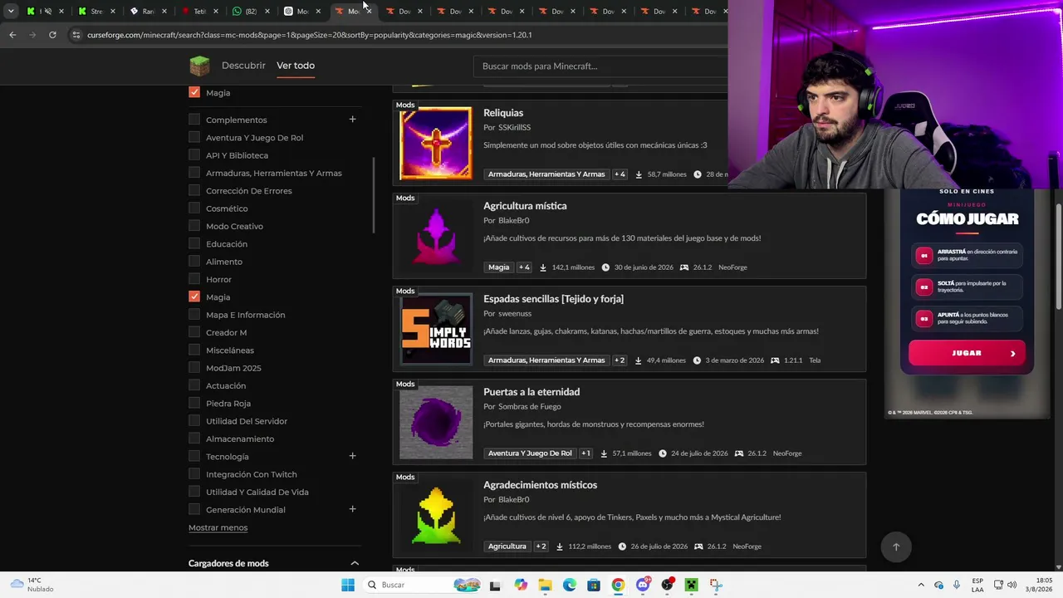
Task: Click the Agricultura tag on Agradecimientos místicos
Action: point(507,547)
